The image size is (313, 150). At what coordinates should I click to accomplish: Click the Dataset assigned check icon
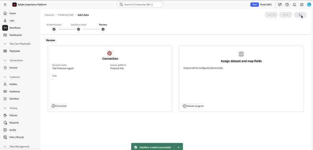(x=184, y=106)
